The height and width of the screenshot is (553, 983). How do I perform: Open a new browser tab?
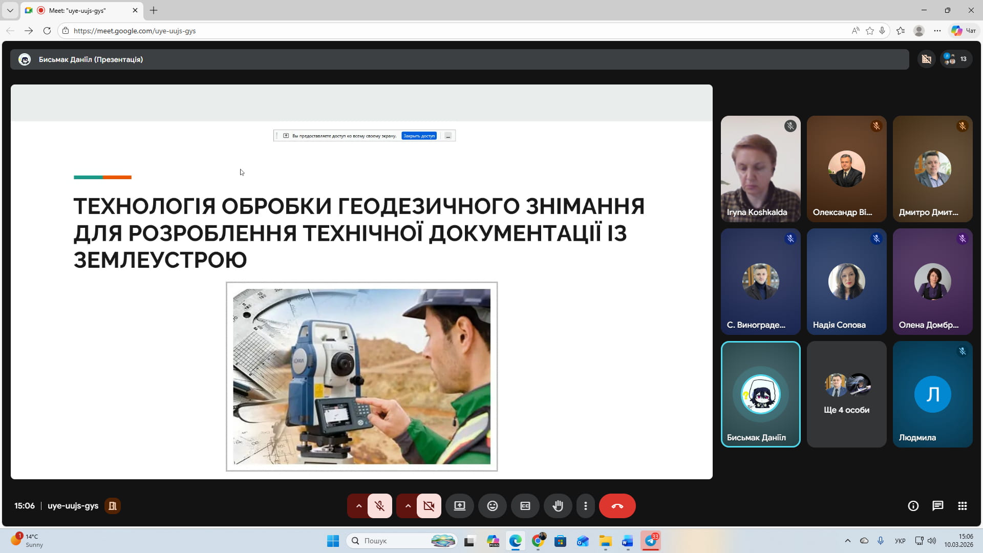154,10
